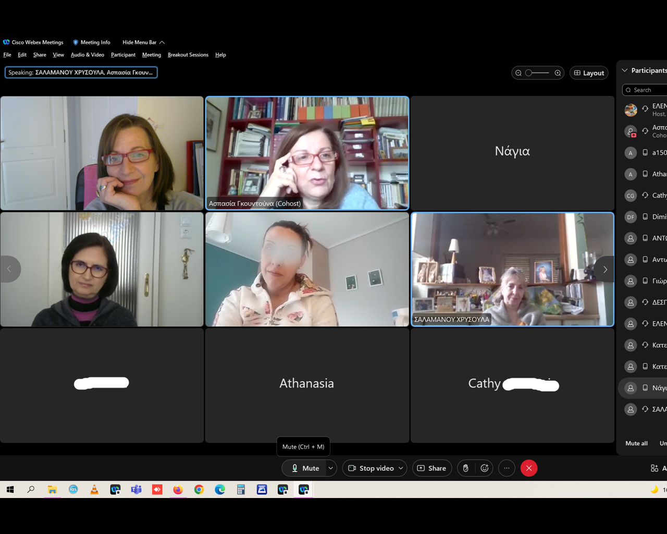This screenshot has height=534, width=667.
Task: Click the Share button
Action: click(x=431, y=468)
